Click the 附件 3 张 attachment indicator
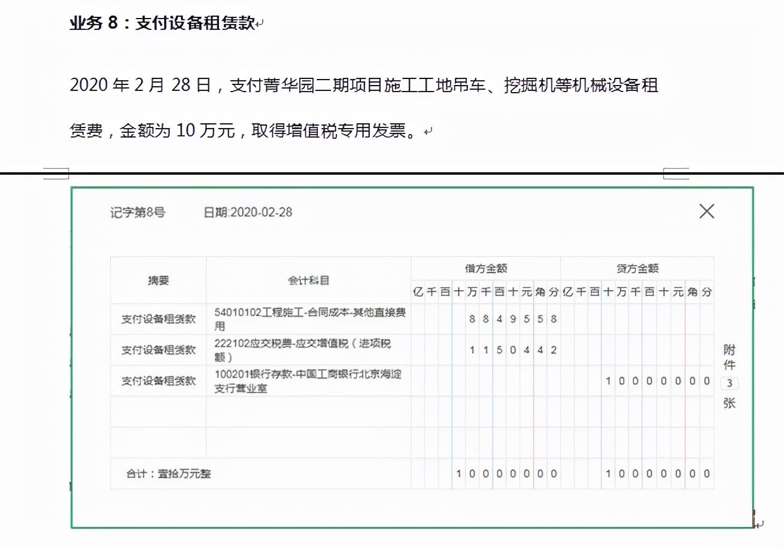 [x=729, y=376]
